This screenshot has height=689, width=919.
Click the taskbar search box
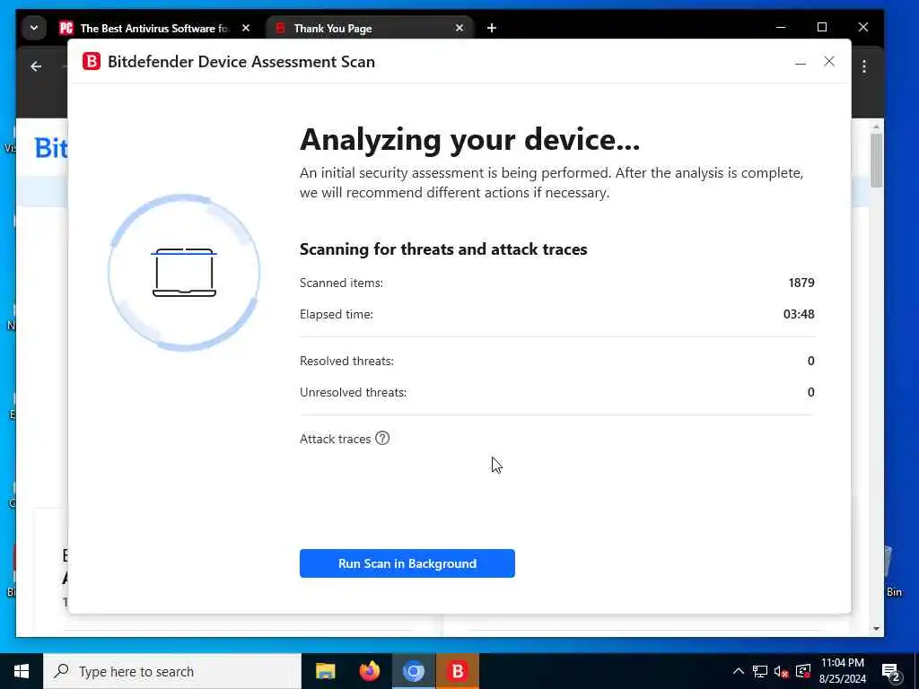[x=172, y=671]
